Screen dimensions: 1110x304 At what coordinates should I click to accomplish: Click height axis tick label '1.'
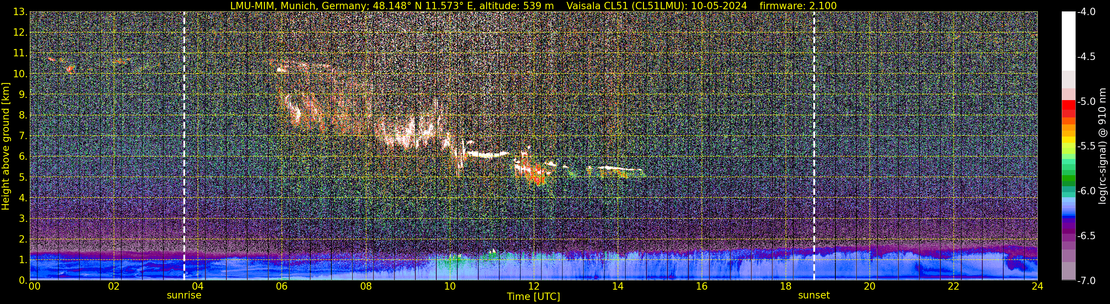pos(23,259)
